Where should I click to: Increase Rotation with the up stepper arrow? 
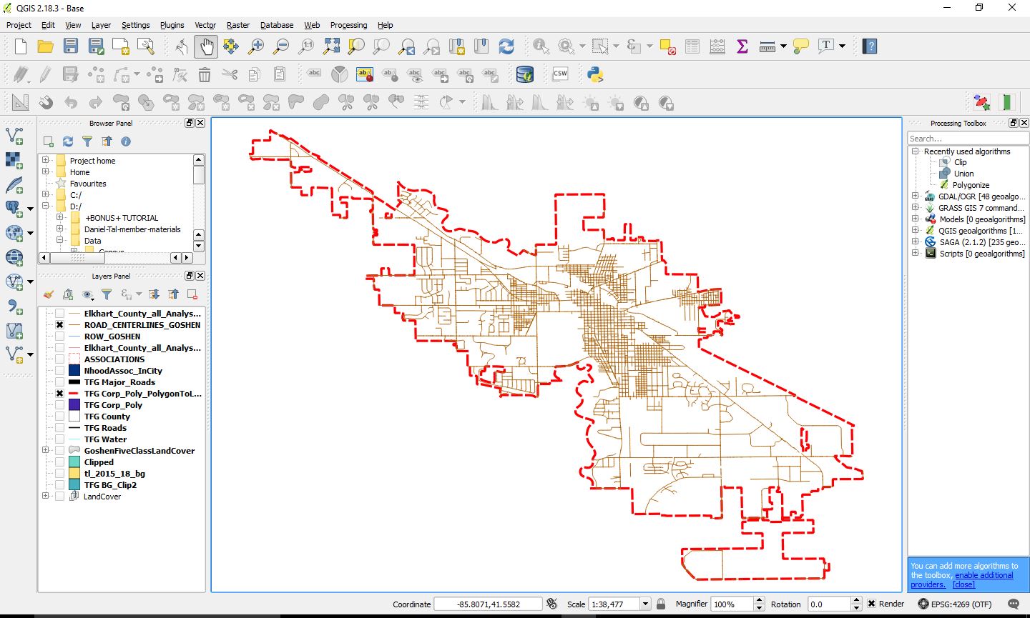(x=856, y=600)
